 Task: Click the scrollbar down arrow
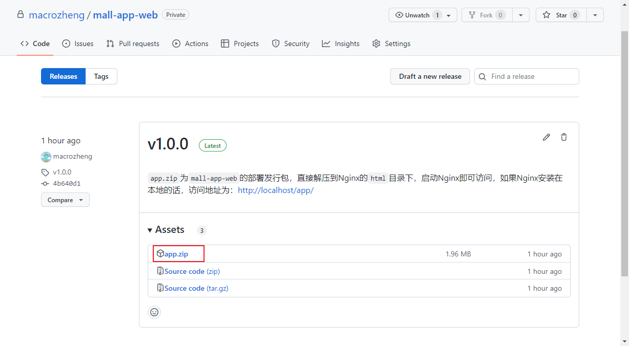pyautogui.click(x=624, y=341)
